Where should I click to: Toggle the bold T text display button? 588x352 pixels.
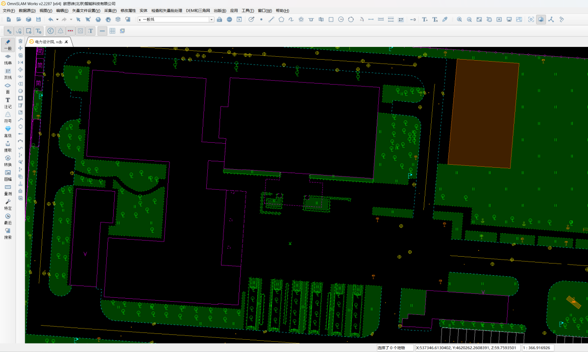click(x=91, y=31)
